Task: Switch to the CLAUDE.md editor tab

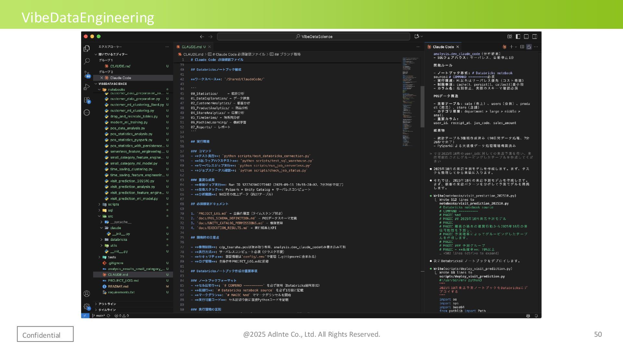Action: (x=191, y=47)
